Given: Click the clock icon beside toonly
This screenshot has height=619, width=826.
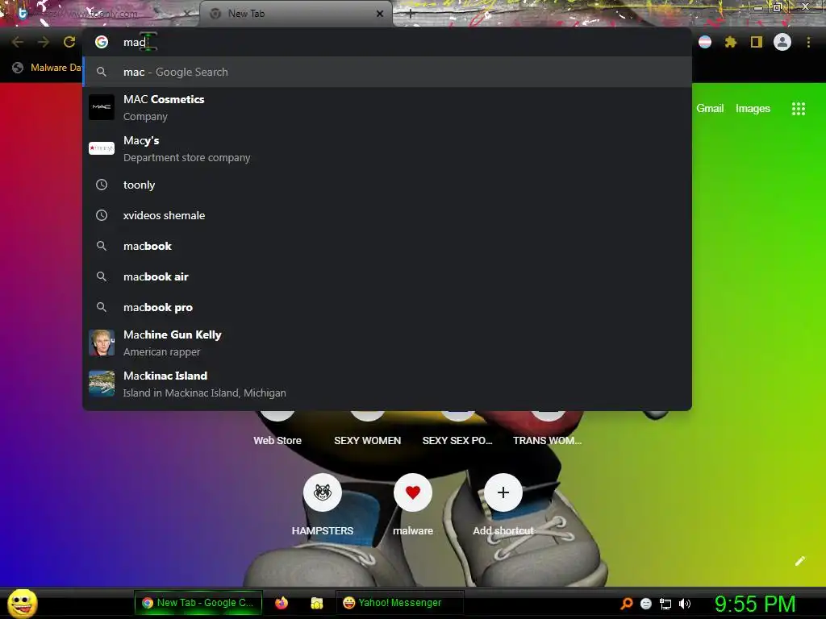Looking at the screenshot, I should click(x=102, y=185).
